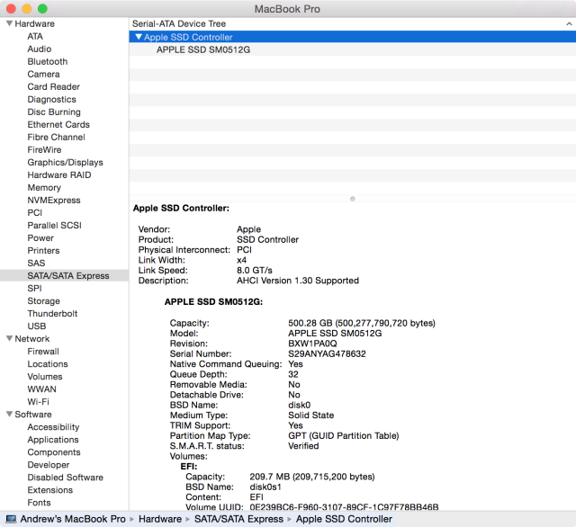Select USB in the sidebar
Screen dimensions: 576x527
(x=37, y=326)
